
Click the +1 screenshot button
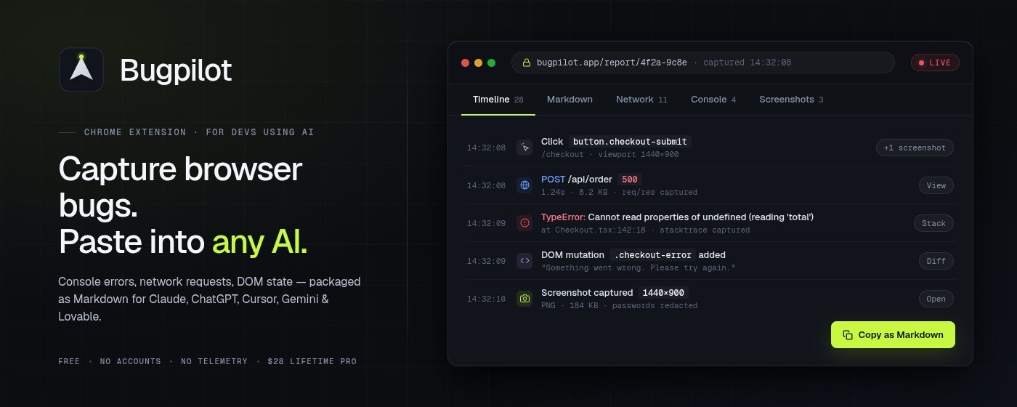tap(915, 148)
